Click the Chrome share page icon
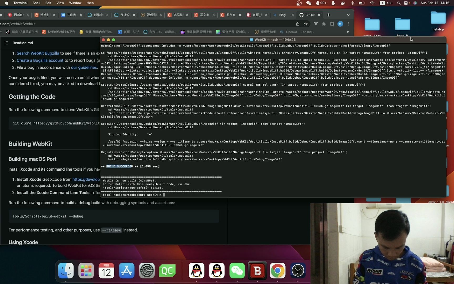This screenshot has width=454, height=284. (x=298, y=24)
